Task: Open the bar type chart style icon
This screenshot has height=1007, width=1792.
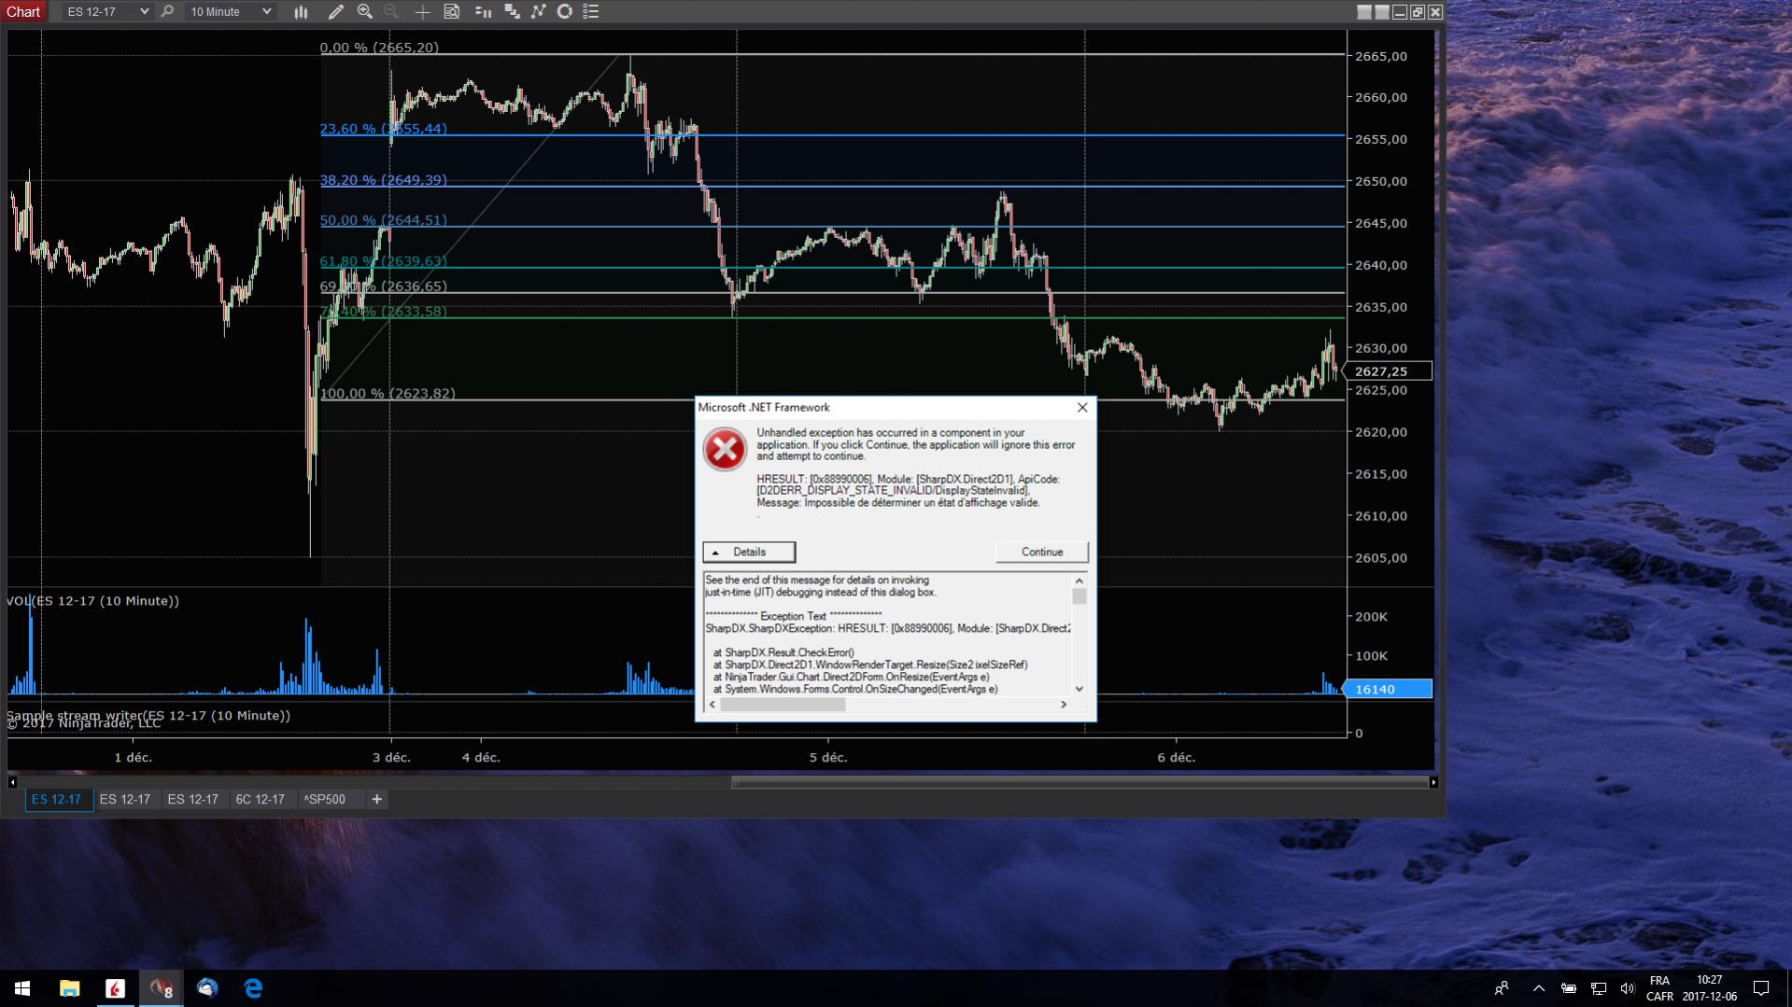Action: pyautogui.click(x=301, y=11)
